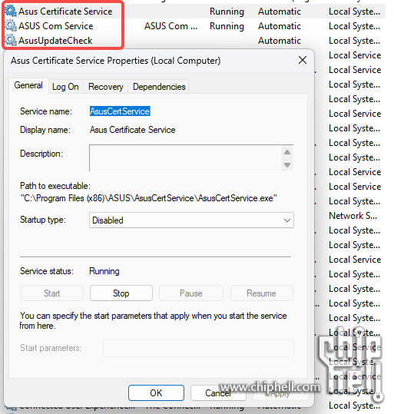Click Automatic startup type of ASUS Com Service
The image size is (394, 414).
pyautogui.click(x=280, y=26)
